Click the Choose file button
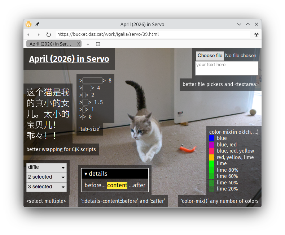This screenshot has width=285, height=235. tap(210, 56)
